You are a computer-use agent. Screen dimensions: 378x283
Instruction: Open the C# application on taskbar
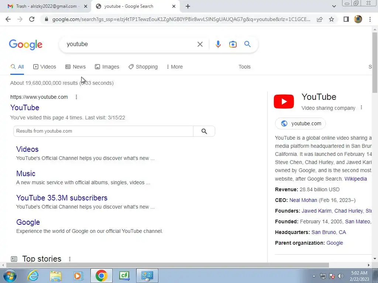pyautogui.click(x=124, y=276)
